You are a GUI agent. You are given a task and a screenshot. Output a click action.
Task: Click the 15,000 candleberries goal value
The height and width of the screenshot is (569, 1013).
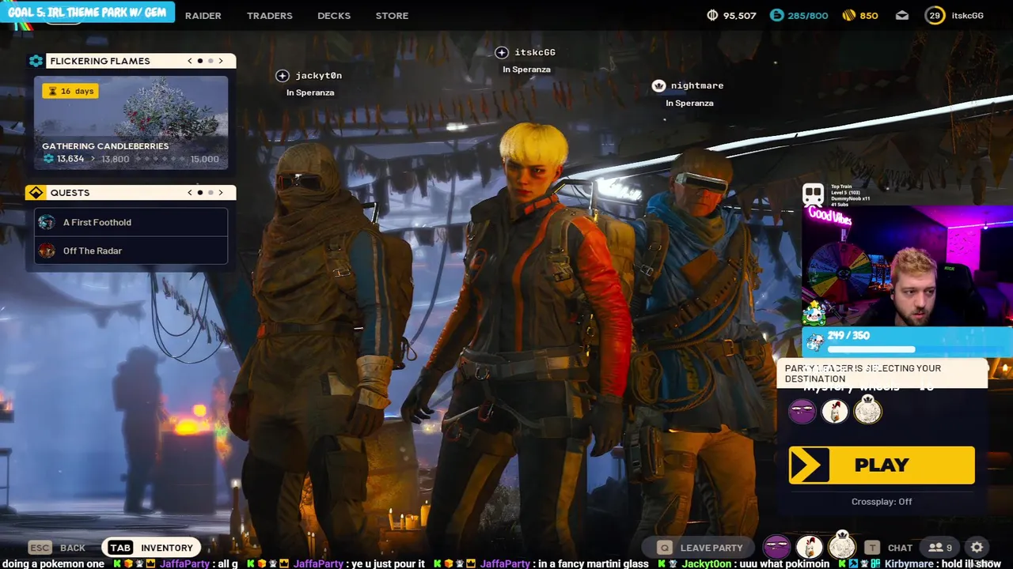click(205, 159)
